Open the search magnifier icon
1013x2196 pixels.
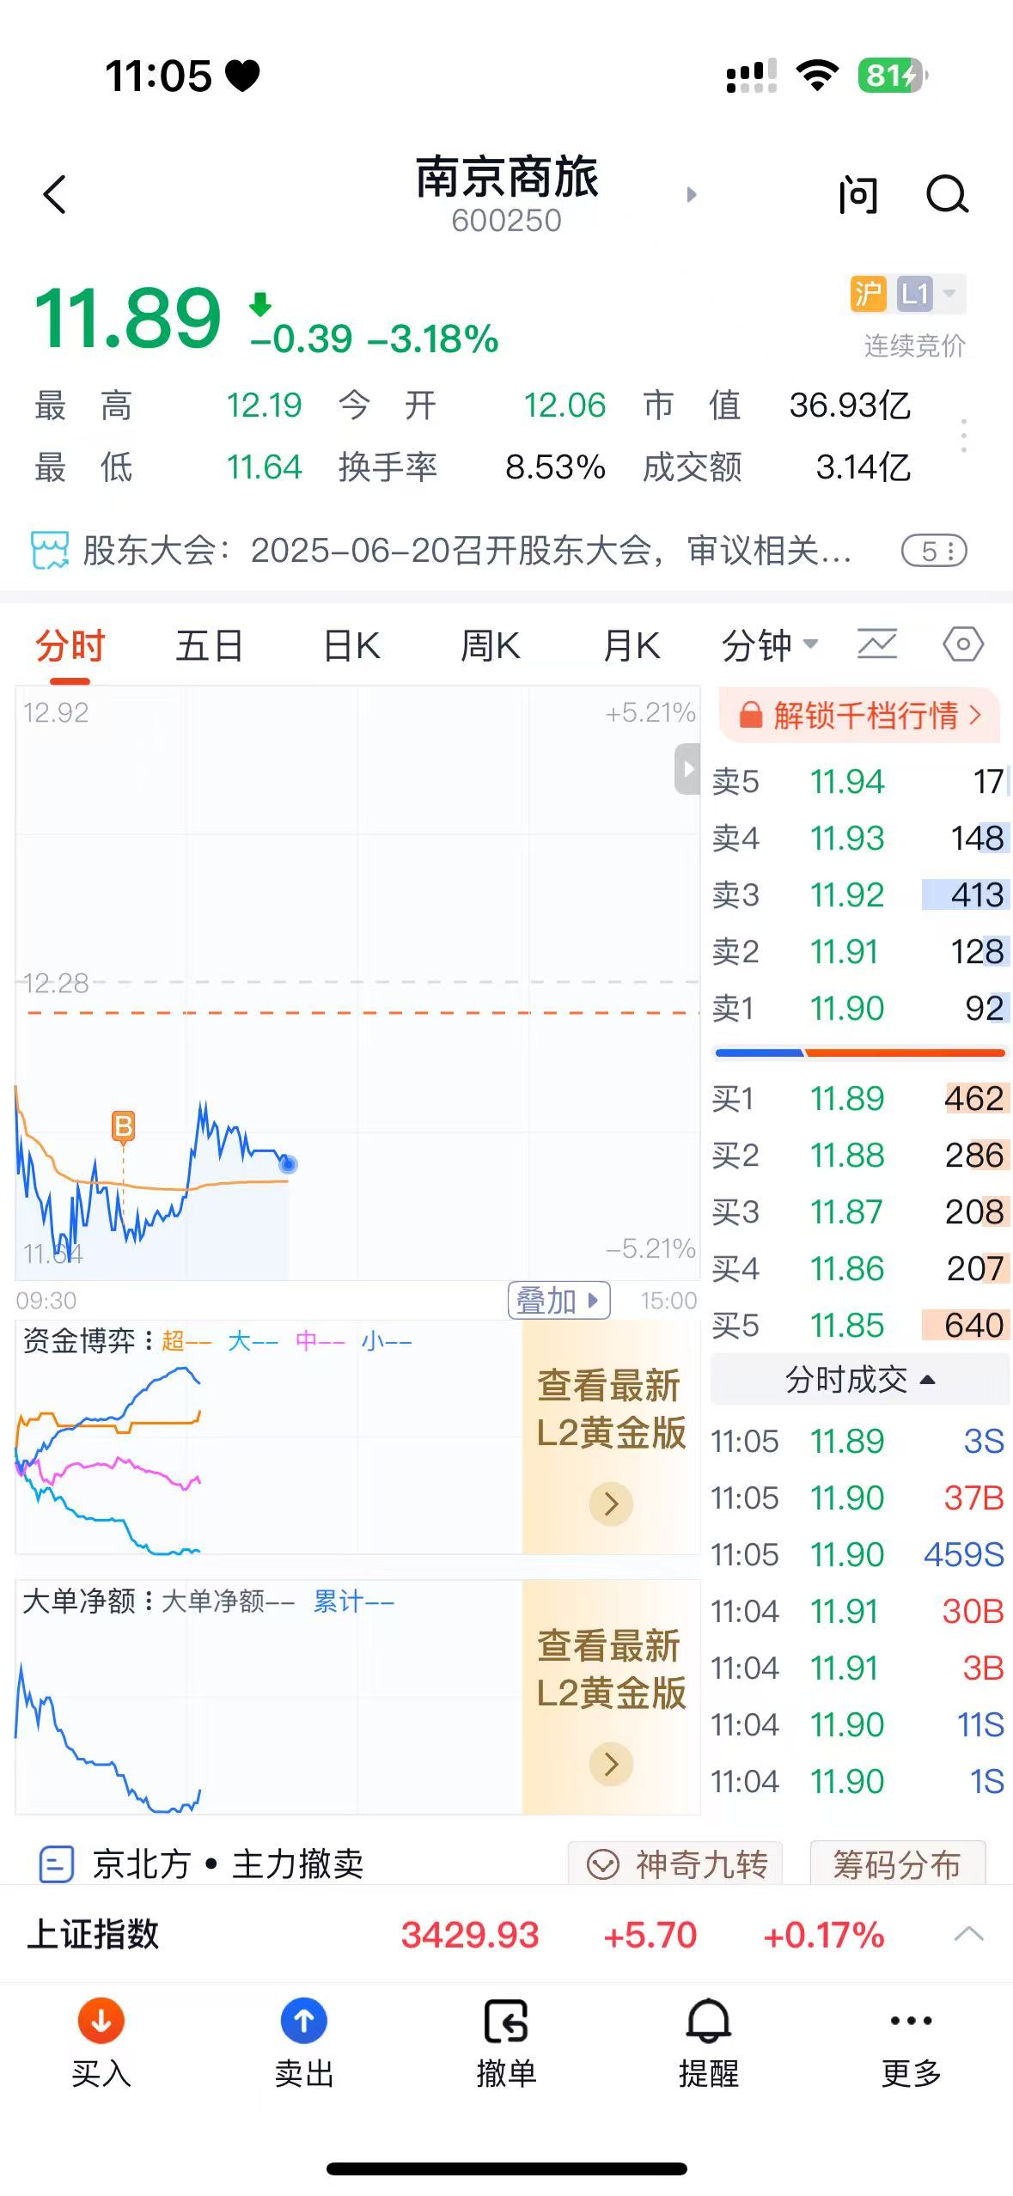point(947,194)
